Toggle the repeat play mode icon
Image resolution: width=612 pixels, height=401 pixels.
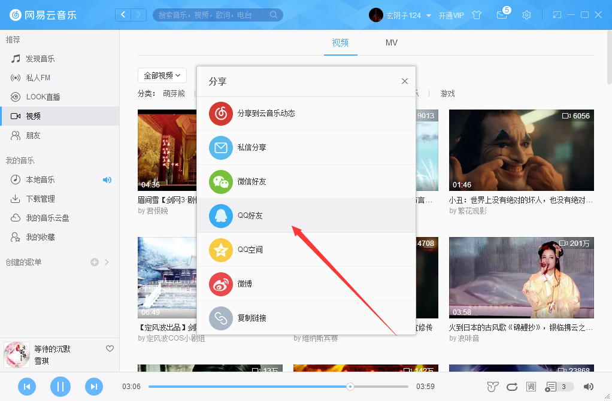(x=511, y=387)
